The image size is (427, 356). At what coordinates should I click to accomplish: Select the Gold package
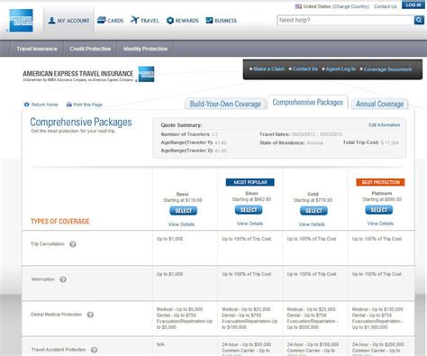click(x=313, y=211)
